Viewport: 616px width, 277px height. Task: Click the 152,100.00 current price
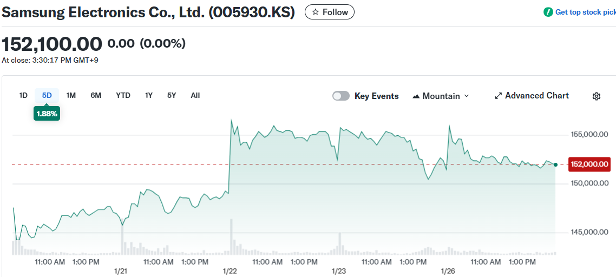pyautogui.click(x=53, y=44)
